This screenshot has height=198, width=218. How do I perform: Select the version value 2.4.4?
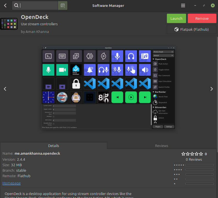[x=21, y=159]
